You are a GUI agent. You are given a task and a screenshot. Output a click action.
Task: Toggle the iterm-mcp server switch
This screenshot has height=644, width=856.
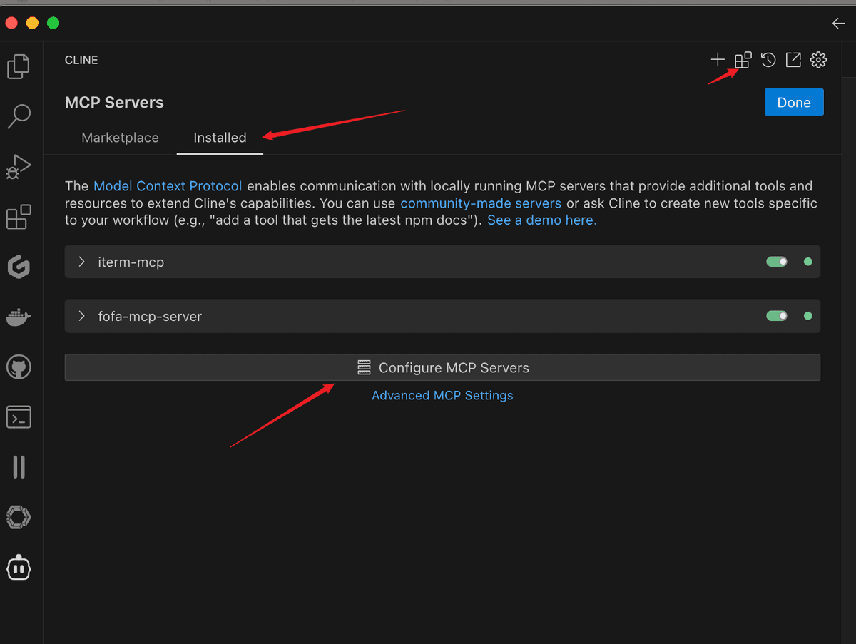777,262
